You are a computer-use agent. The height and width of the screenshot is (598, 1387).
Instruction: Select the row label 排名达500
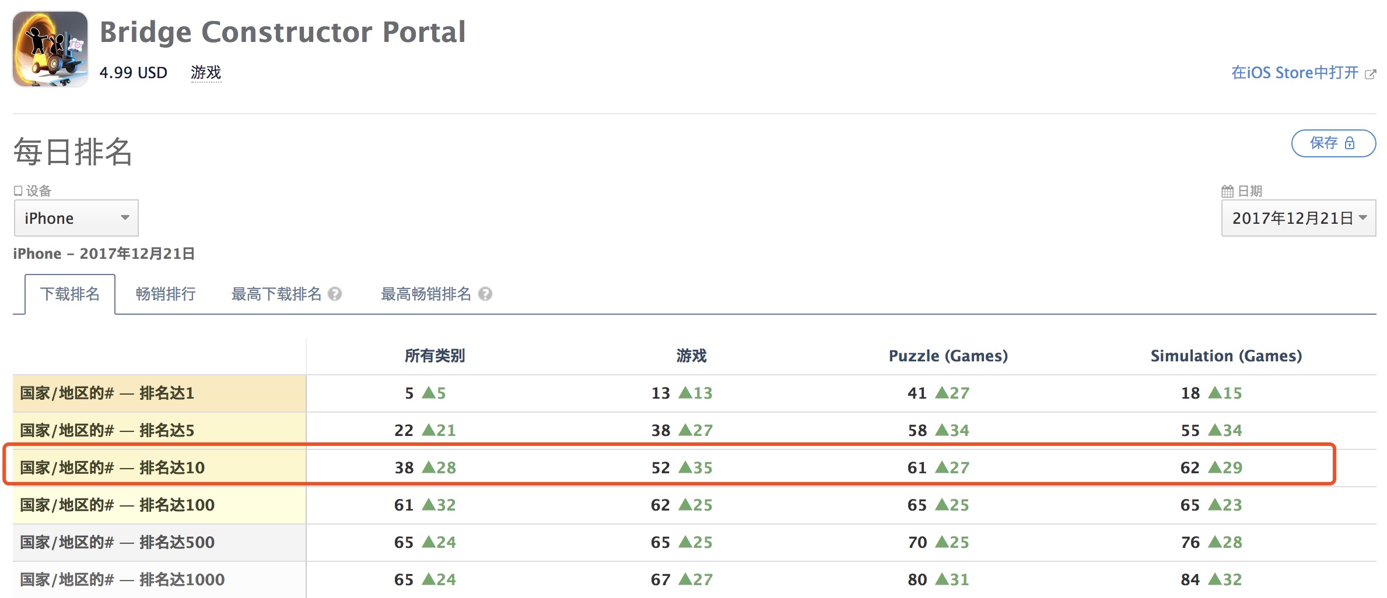[x=159, y=542]
